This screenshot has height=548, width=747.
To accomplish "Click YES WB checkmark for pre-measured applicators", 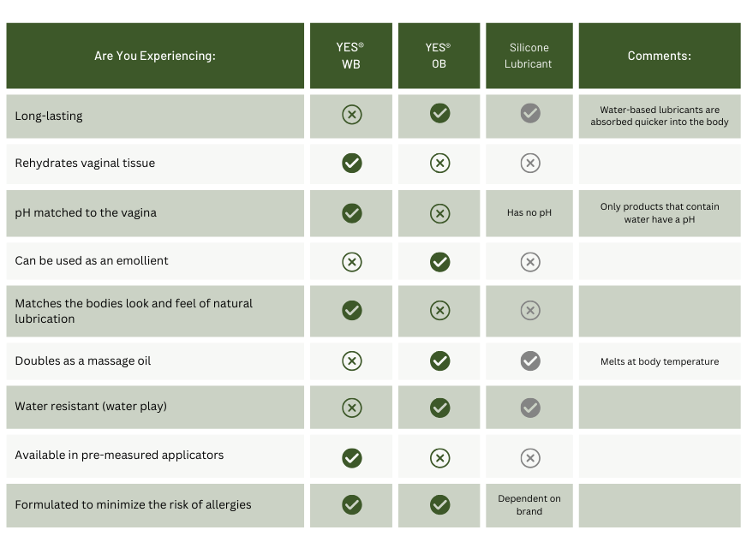I will [x=351, y=458].
